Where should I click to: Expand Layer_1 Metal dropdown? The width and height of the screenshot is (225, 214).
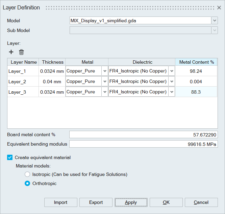tap(105, 71)
